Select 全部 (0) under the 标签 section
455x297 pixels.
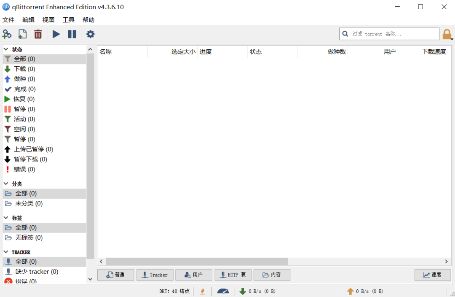click(44, 227)
